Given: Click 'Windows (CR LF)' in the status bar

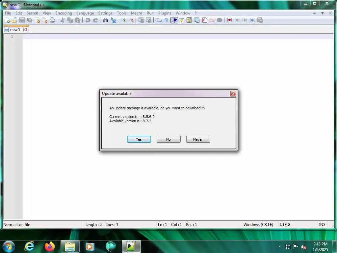Looking at the screenshot, I should pyautogui.click(x=258, y=225).
